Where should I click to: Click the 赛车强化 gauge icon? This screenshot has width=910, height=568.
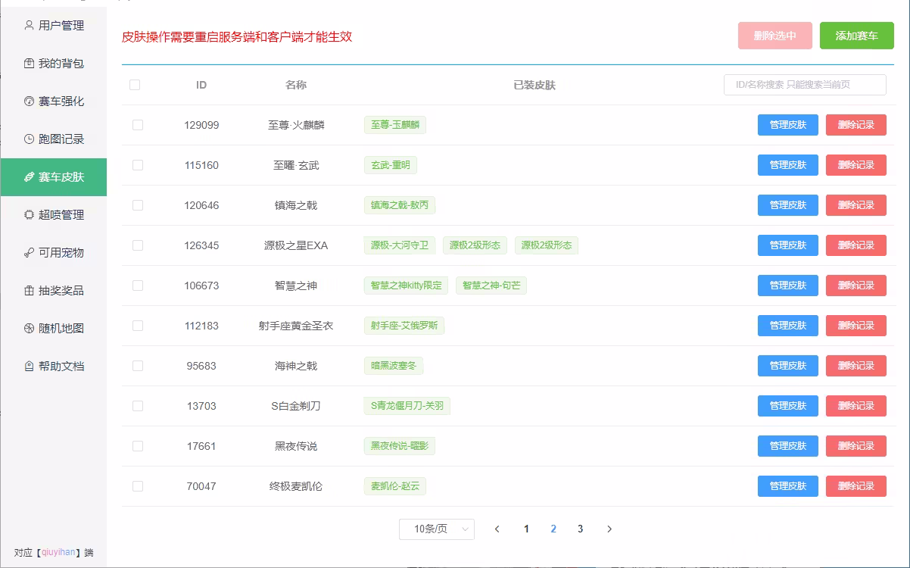tap(29, 101)
